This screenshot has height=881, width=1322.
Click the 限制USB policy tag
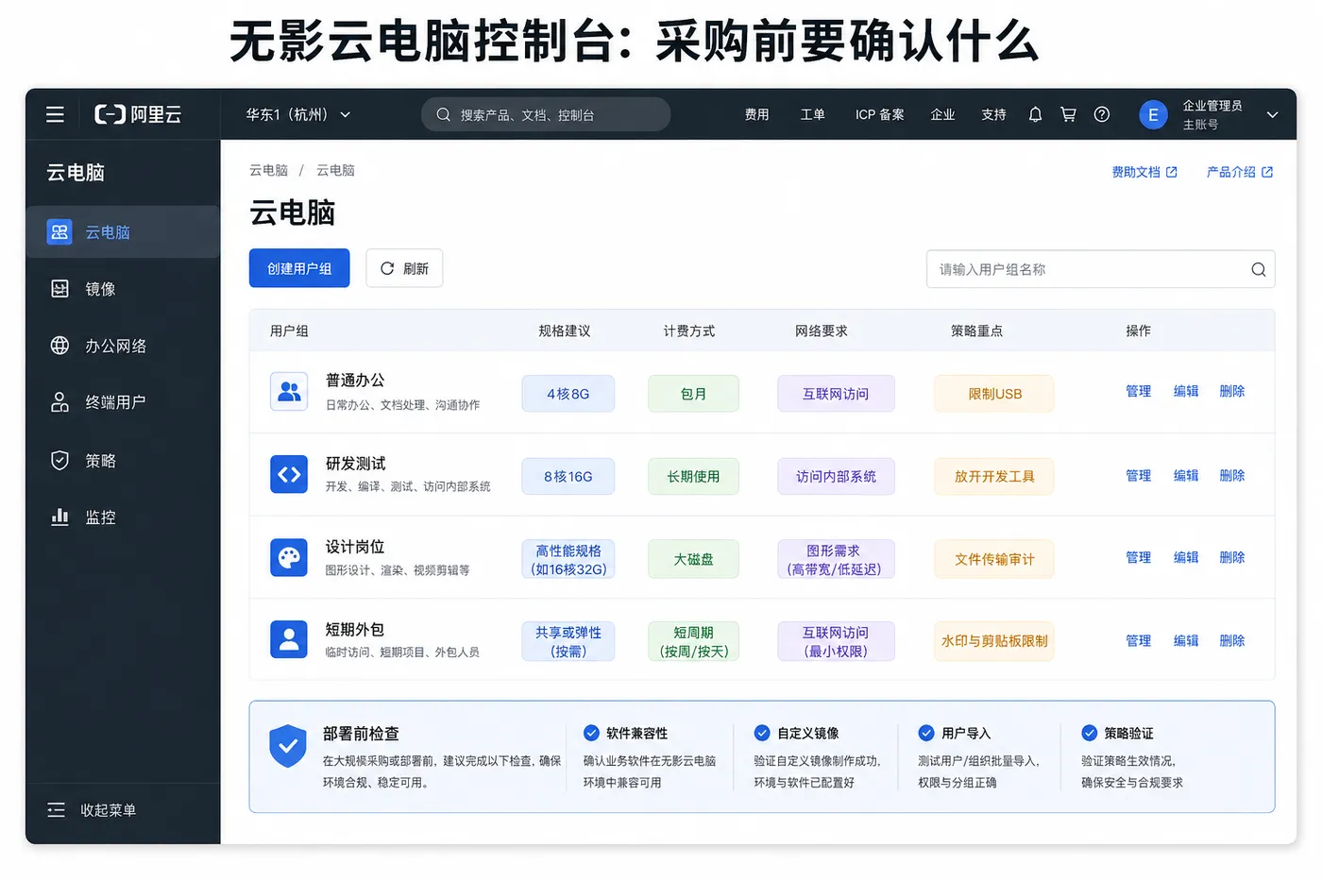(994, 394)
